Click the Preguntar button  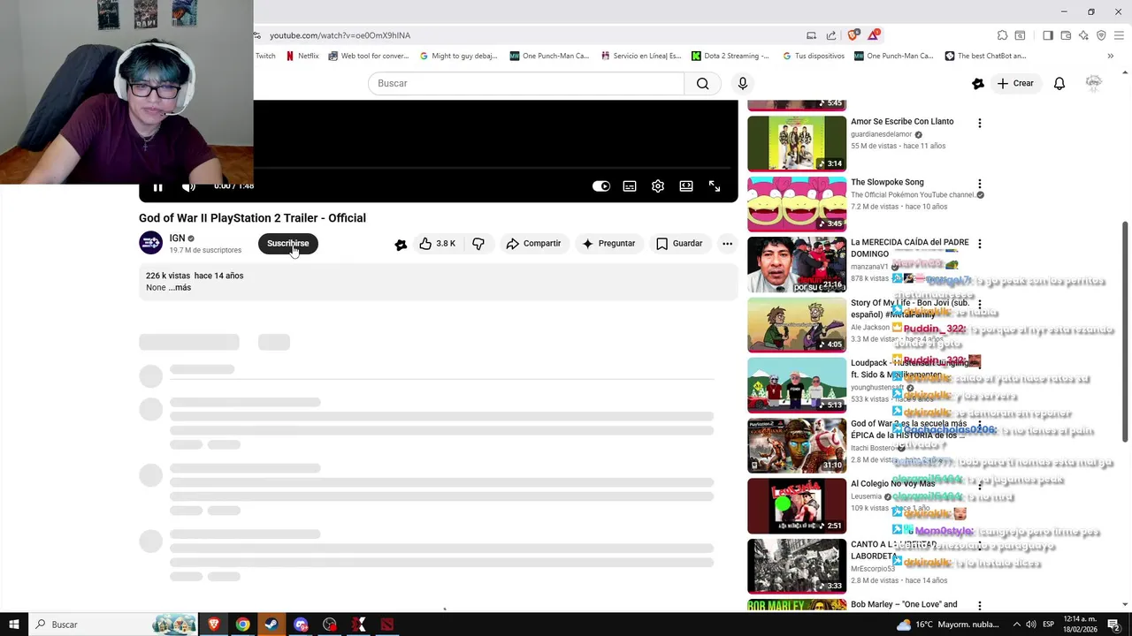click(x=608, y=244)
